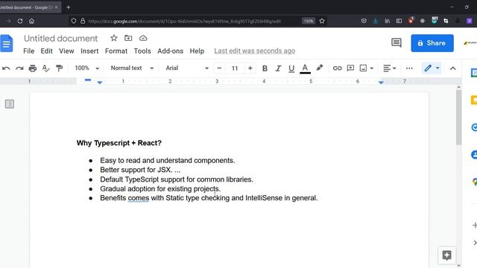Click underlined word comes in last bullet

[x=139, y=198]
